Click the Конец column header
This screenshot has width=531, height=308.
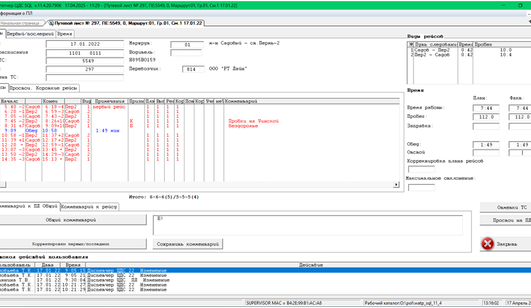tap(53, 101)
